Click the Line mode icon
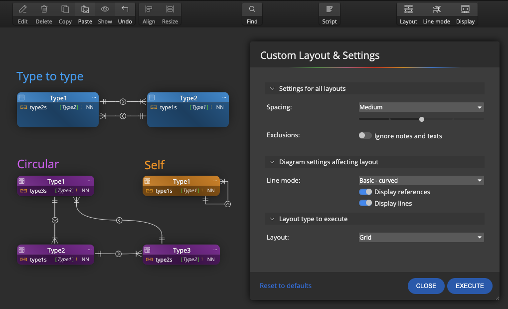 tap(436, 9)
